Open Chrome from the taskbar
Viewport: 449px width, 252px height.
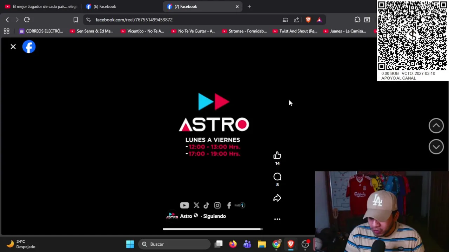click(276, 244)
